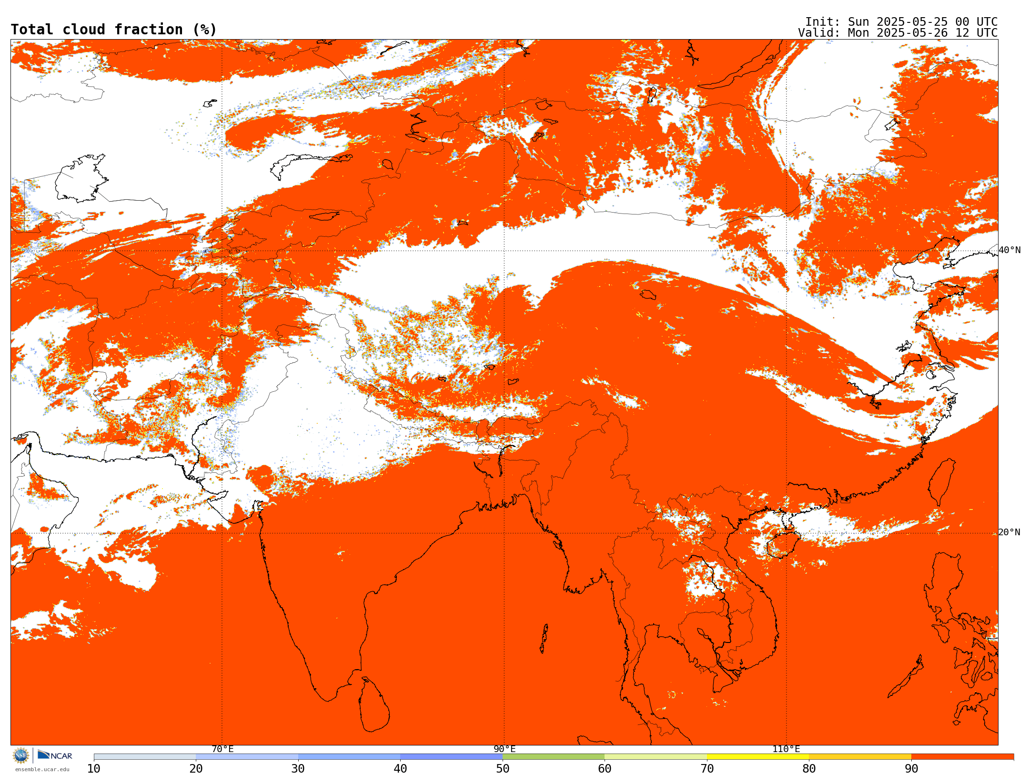Click the colorbar label '60'
1029x775 pixels.
point(605,769)
